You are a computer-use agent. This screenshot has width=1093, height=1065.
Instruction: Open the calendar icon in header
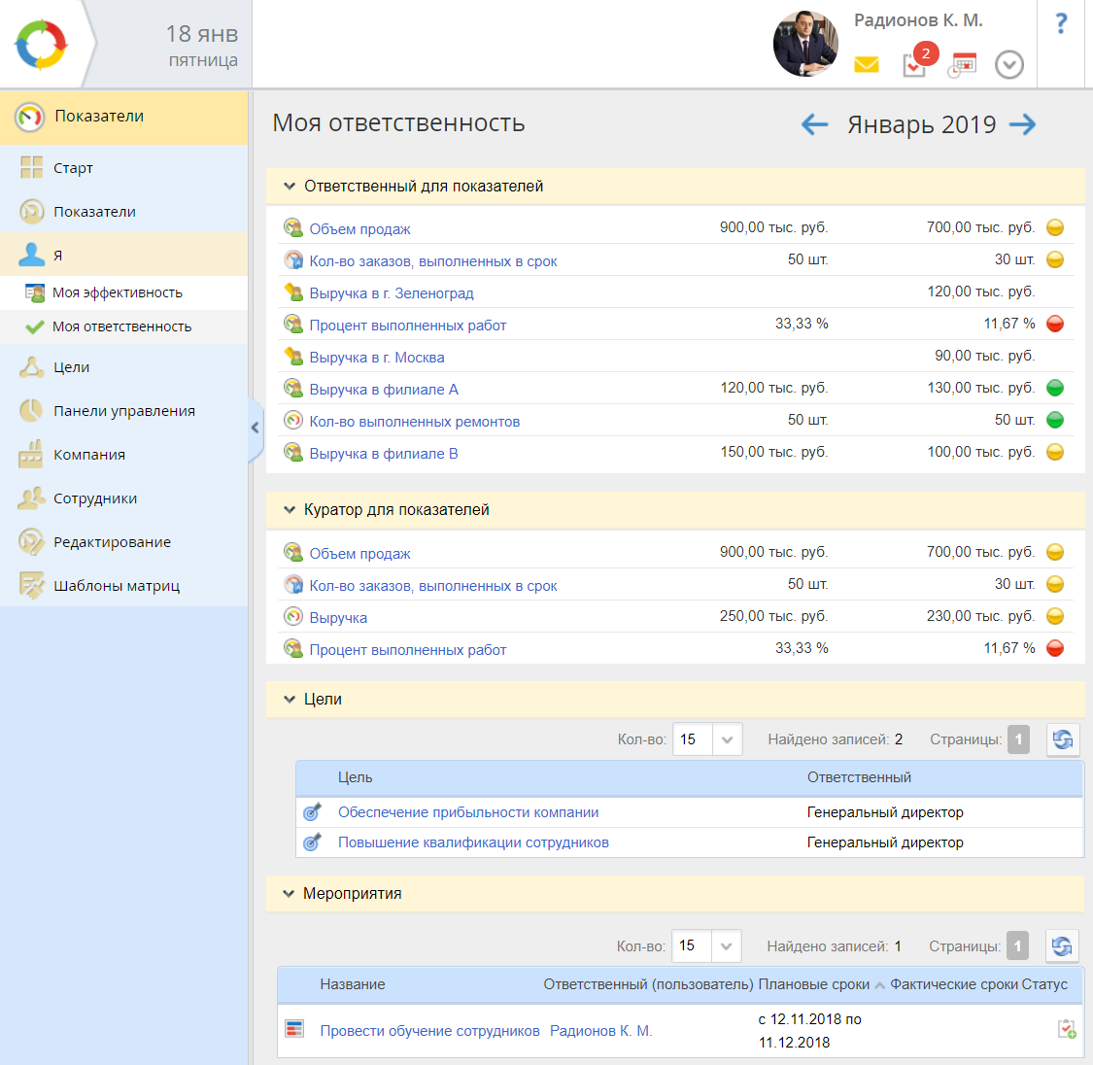tap(962, 65)
